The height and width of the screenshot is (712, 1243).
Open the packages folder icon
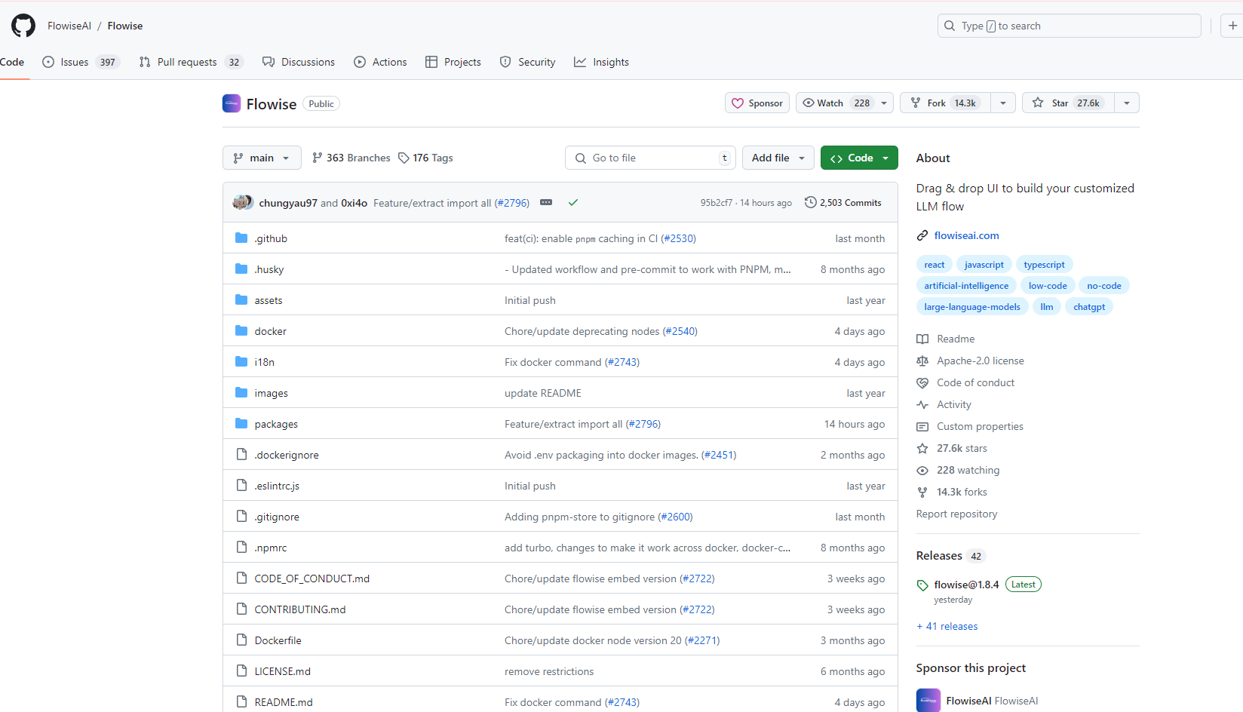tap(241, 423)
